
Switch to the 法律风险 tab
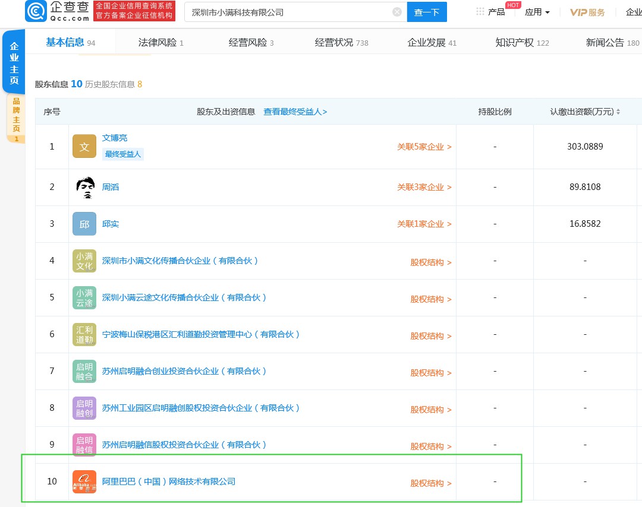point(160,43)
